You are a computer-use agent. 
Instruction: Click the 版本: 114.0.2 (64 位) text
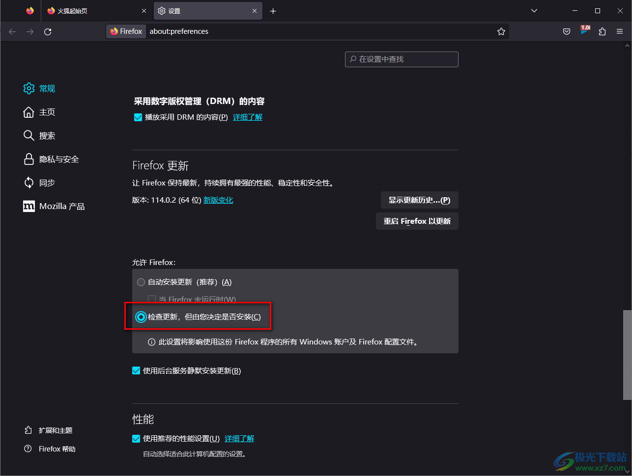pos(167,200)
